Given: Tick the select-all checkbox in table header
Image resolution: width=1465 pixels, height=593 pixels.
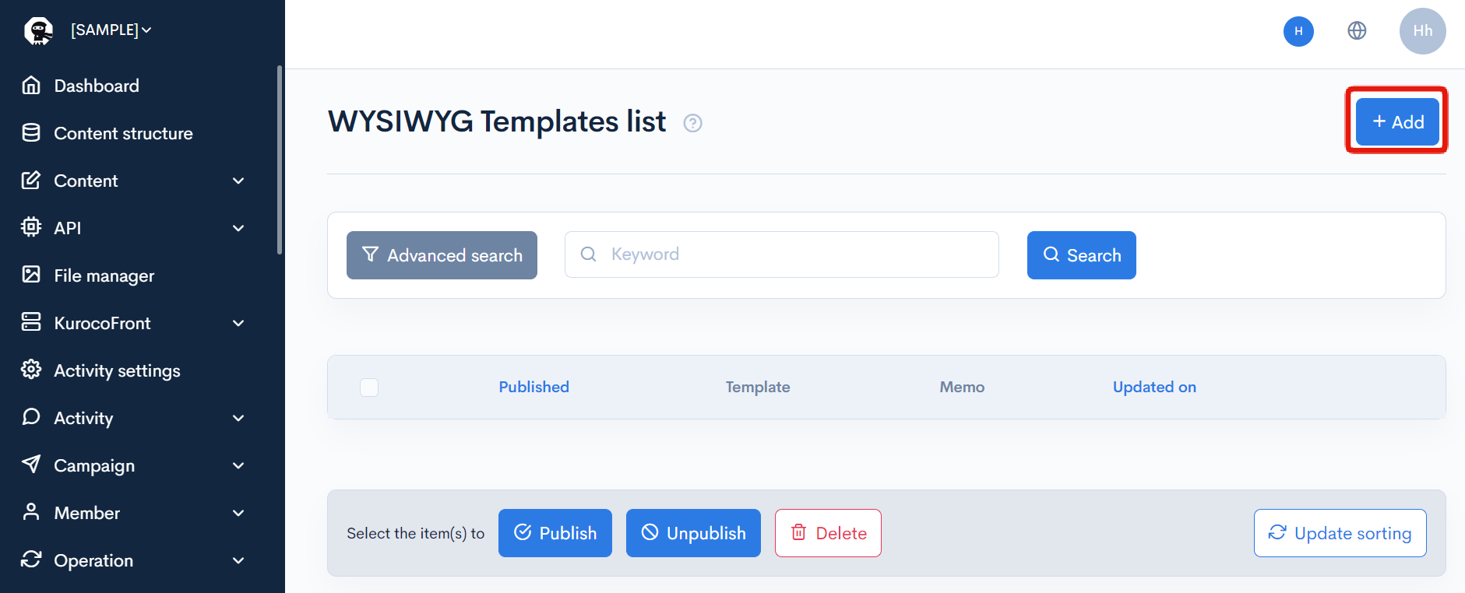Looking at the screenshot, I should pos(369,388).
